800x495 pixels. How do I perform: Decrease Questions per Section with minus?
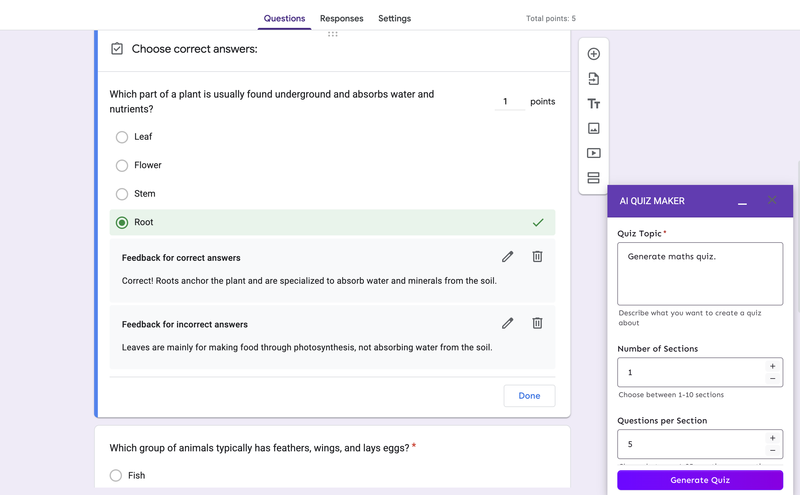(772, 450)
